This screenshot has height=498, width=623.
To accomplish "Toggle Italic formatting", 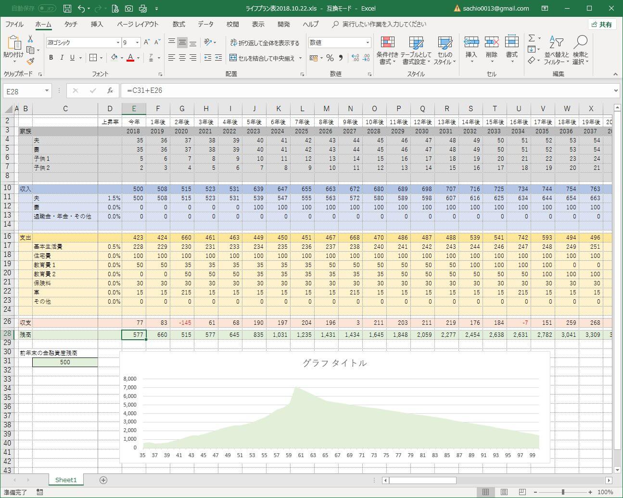I will tap(62, 58).
